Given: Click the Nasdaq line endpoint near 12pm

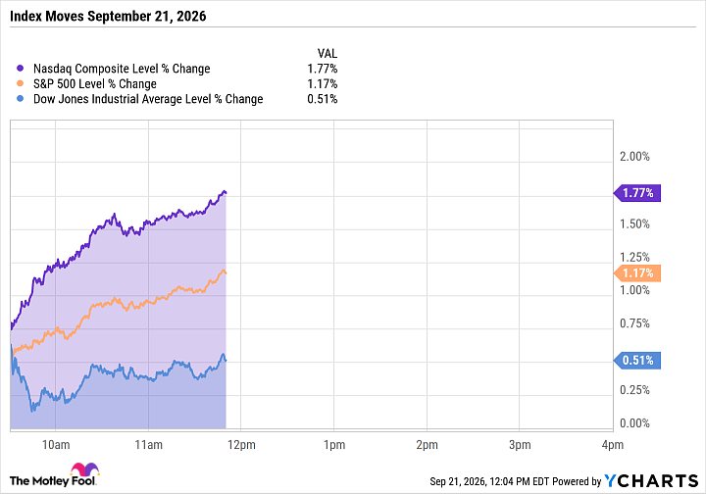Looking at the screenshot, I should point(226,192).
